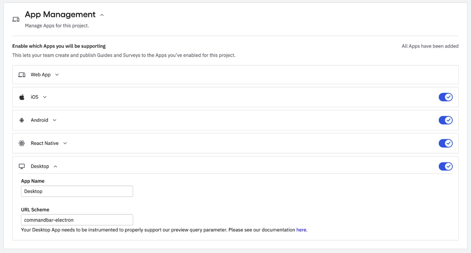Viewport: 471px width, 253px height.
Task: Toggle the Desktop app off
Action: coord(446,166)
